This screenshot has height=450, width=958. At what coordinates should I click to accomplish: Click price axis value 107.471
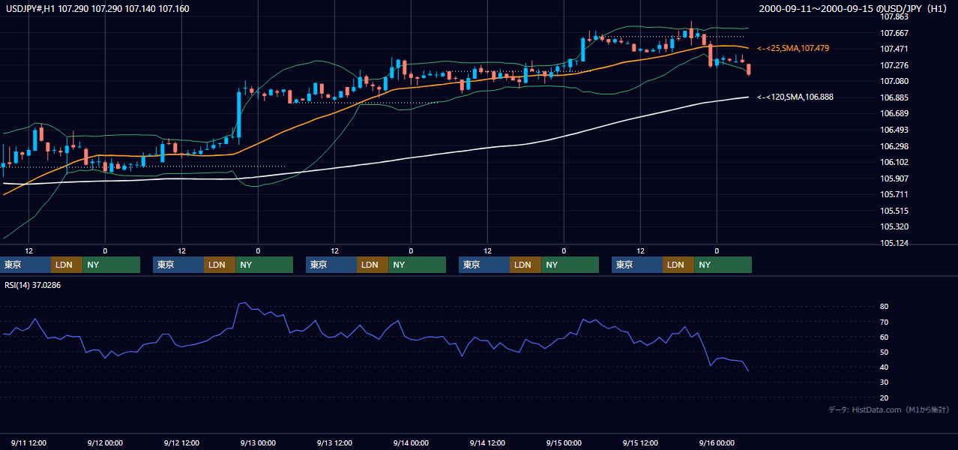pyautogui.click(x=894, y=49)
